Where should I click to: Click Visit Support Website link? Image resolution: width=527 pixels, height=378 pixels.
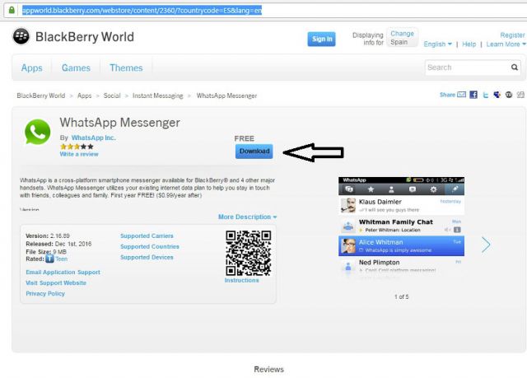[x=56, y=283]
